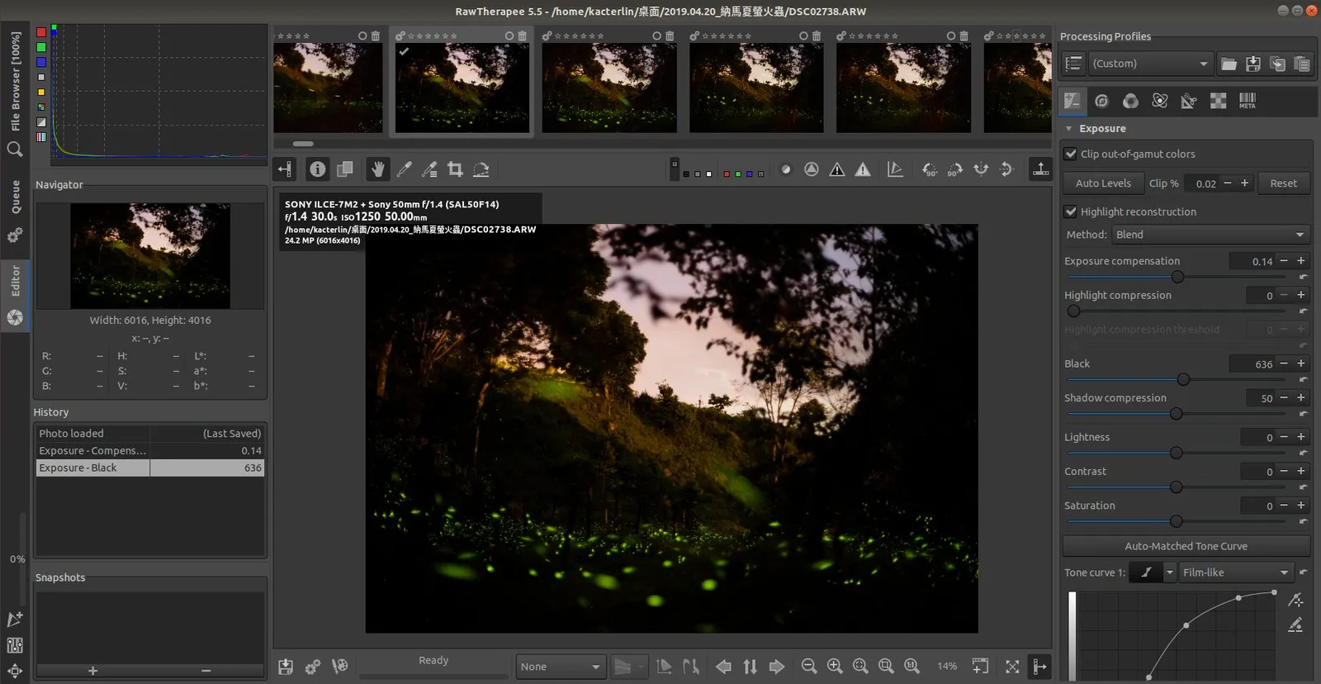
Task: Edit image in external editor
Action: (339, 667)
